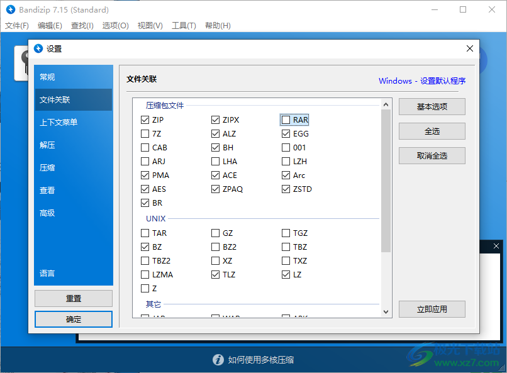This screenshot has height=373, width=507.
Task: Check the 7Z checkbox
Action: click(x=145, y=134)
